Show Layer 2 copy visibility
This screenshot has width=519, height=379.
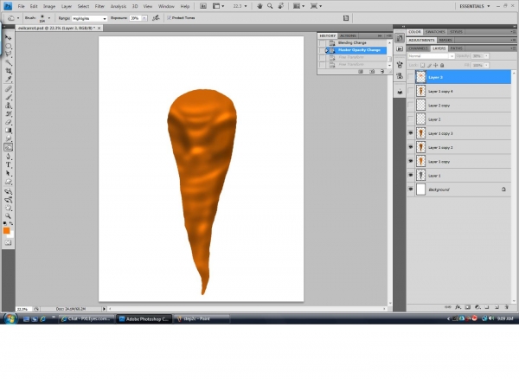pyautogui.click(x=410, y=106)
